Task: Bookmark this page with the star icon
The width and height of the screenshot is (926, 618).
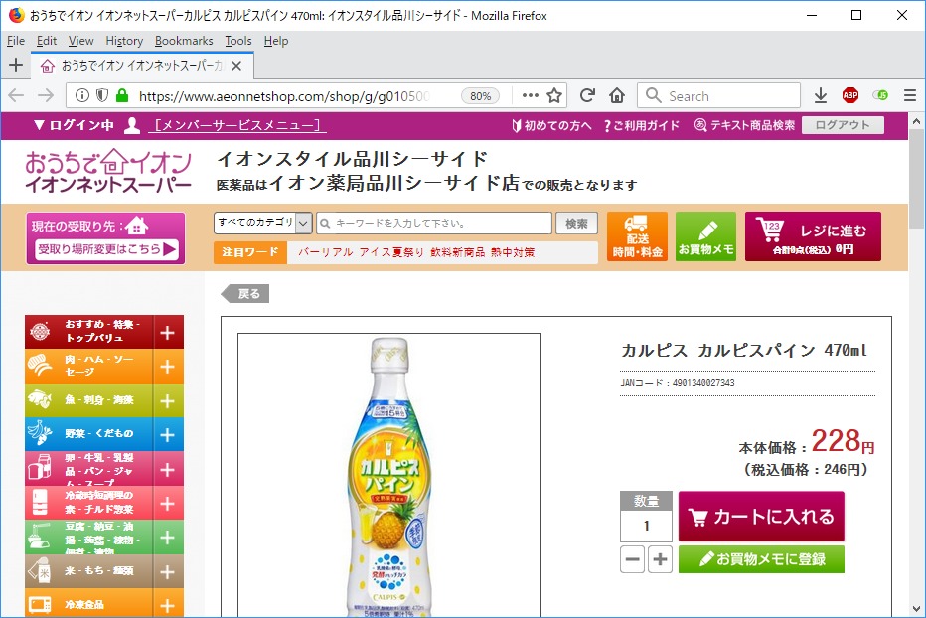Action: tap(554, 95)
